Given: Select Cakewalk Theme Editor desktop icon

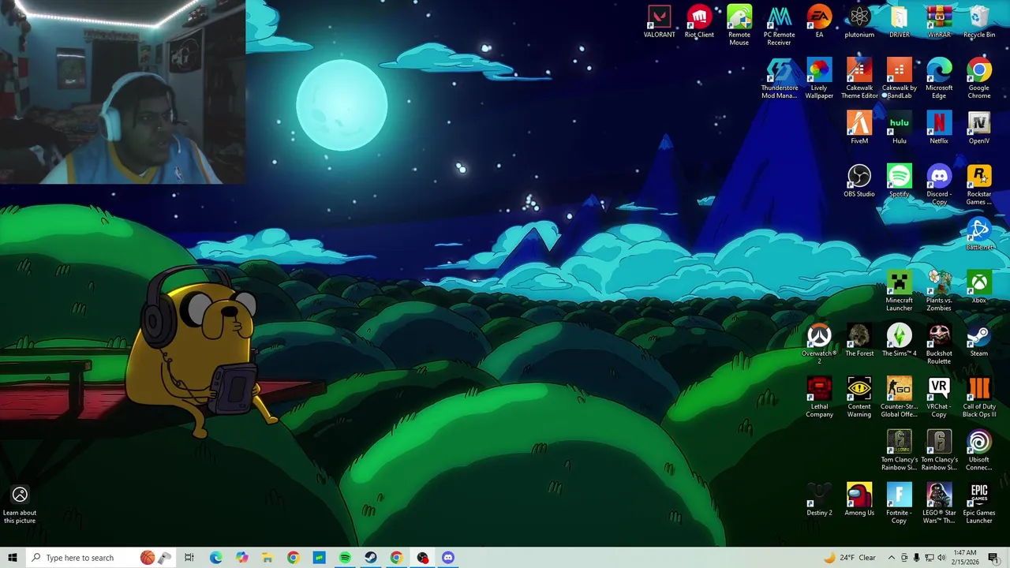Looking at the screenshot, I should pos(859,79).
